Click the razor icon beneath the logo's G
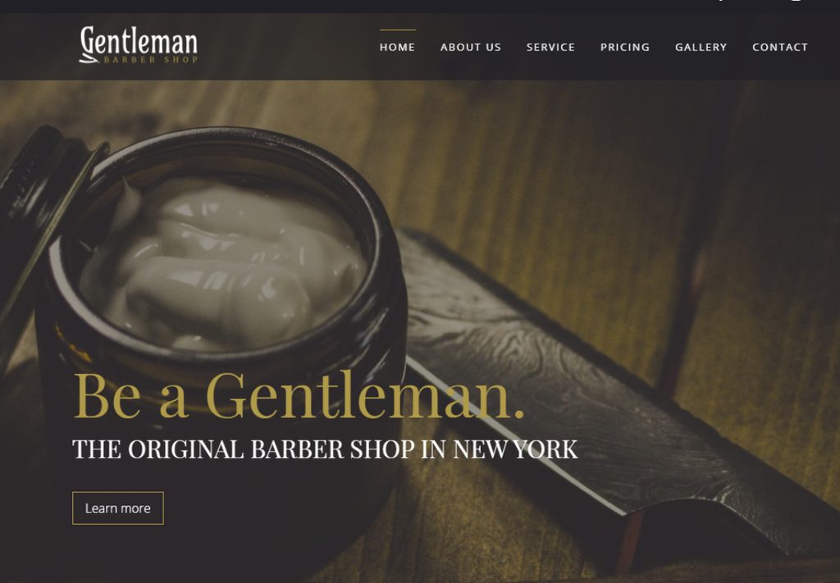 pyautogui.click(x=89, y=59)
